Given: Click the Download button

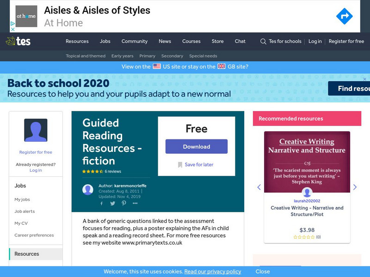Looking at the screenshot, I should point(197,146).
